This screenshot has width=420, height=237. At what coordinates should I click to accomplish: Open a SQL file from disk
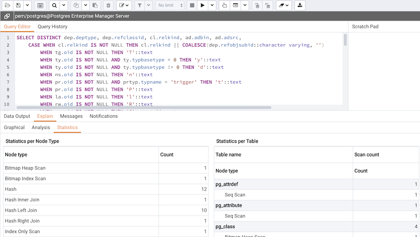coord(7,5)
